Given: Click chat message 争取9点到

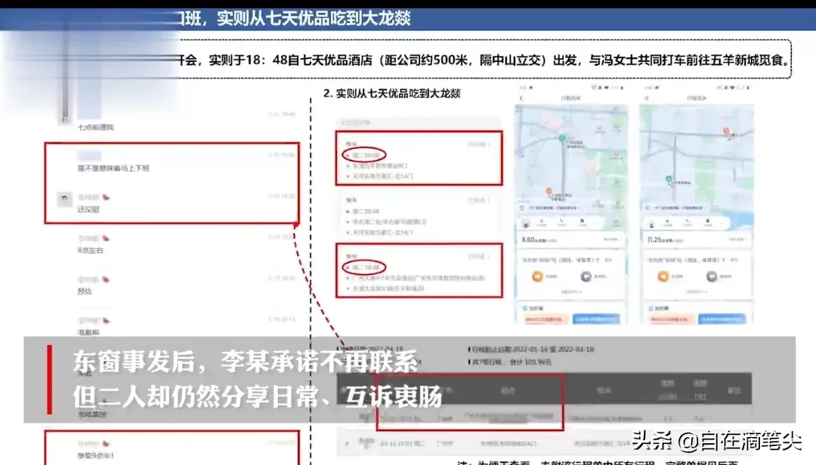Looking at the screenshot, I should click(95, 455).
